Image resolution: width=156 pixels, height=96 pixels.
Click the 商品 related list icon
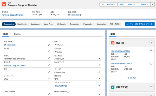point(113,43)
